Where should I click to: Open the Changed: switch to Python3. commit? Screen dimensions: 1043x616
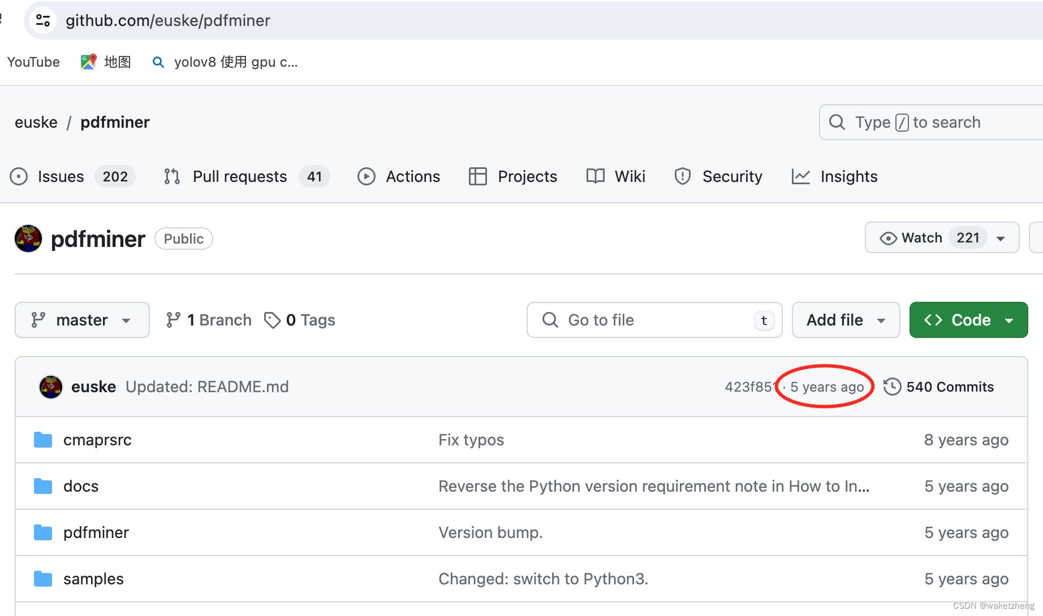pyautogui.click(x=543, y=579)
